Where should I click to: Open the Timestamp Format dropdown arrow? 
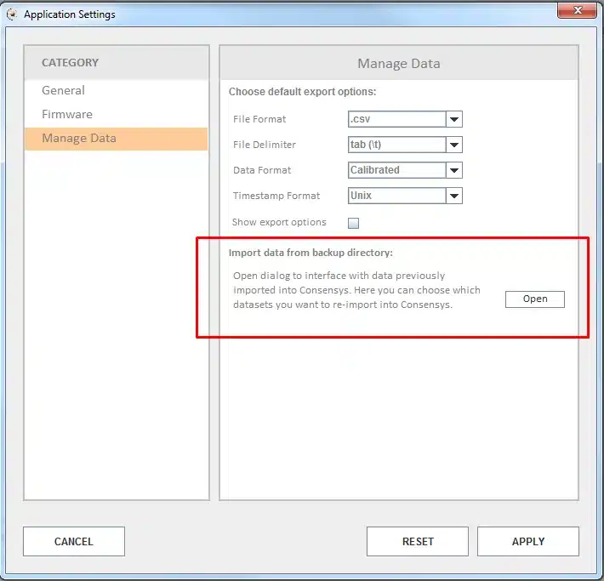click(x=453, y=196)
